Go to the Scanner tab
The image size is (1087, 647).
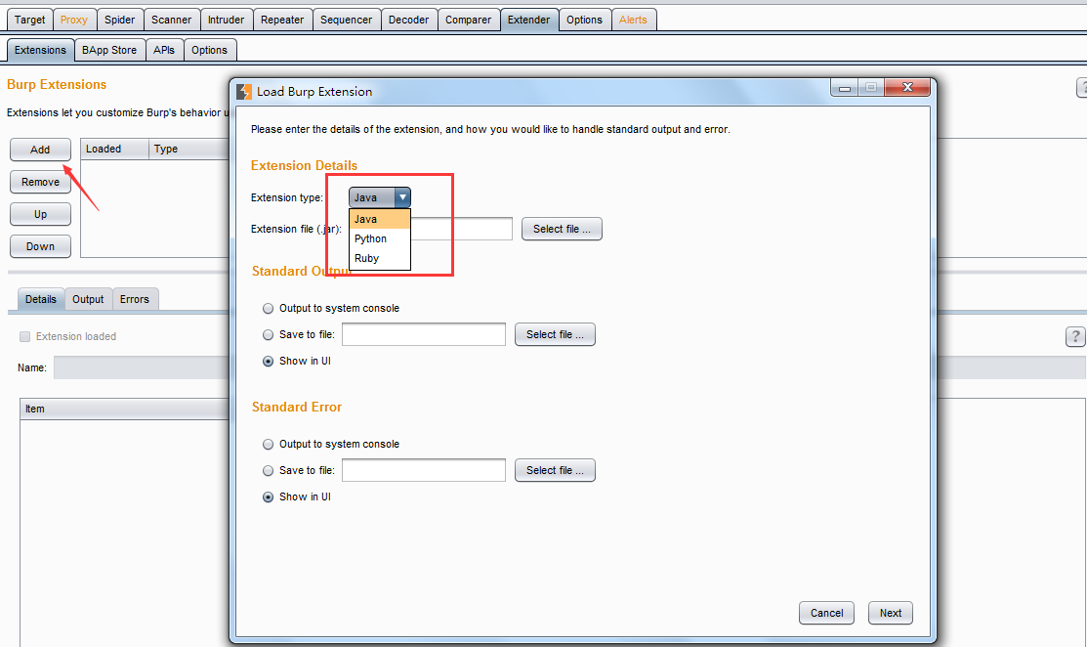click(171, 20)
